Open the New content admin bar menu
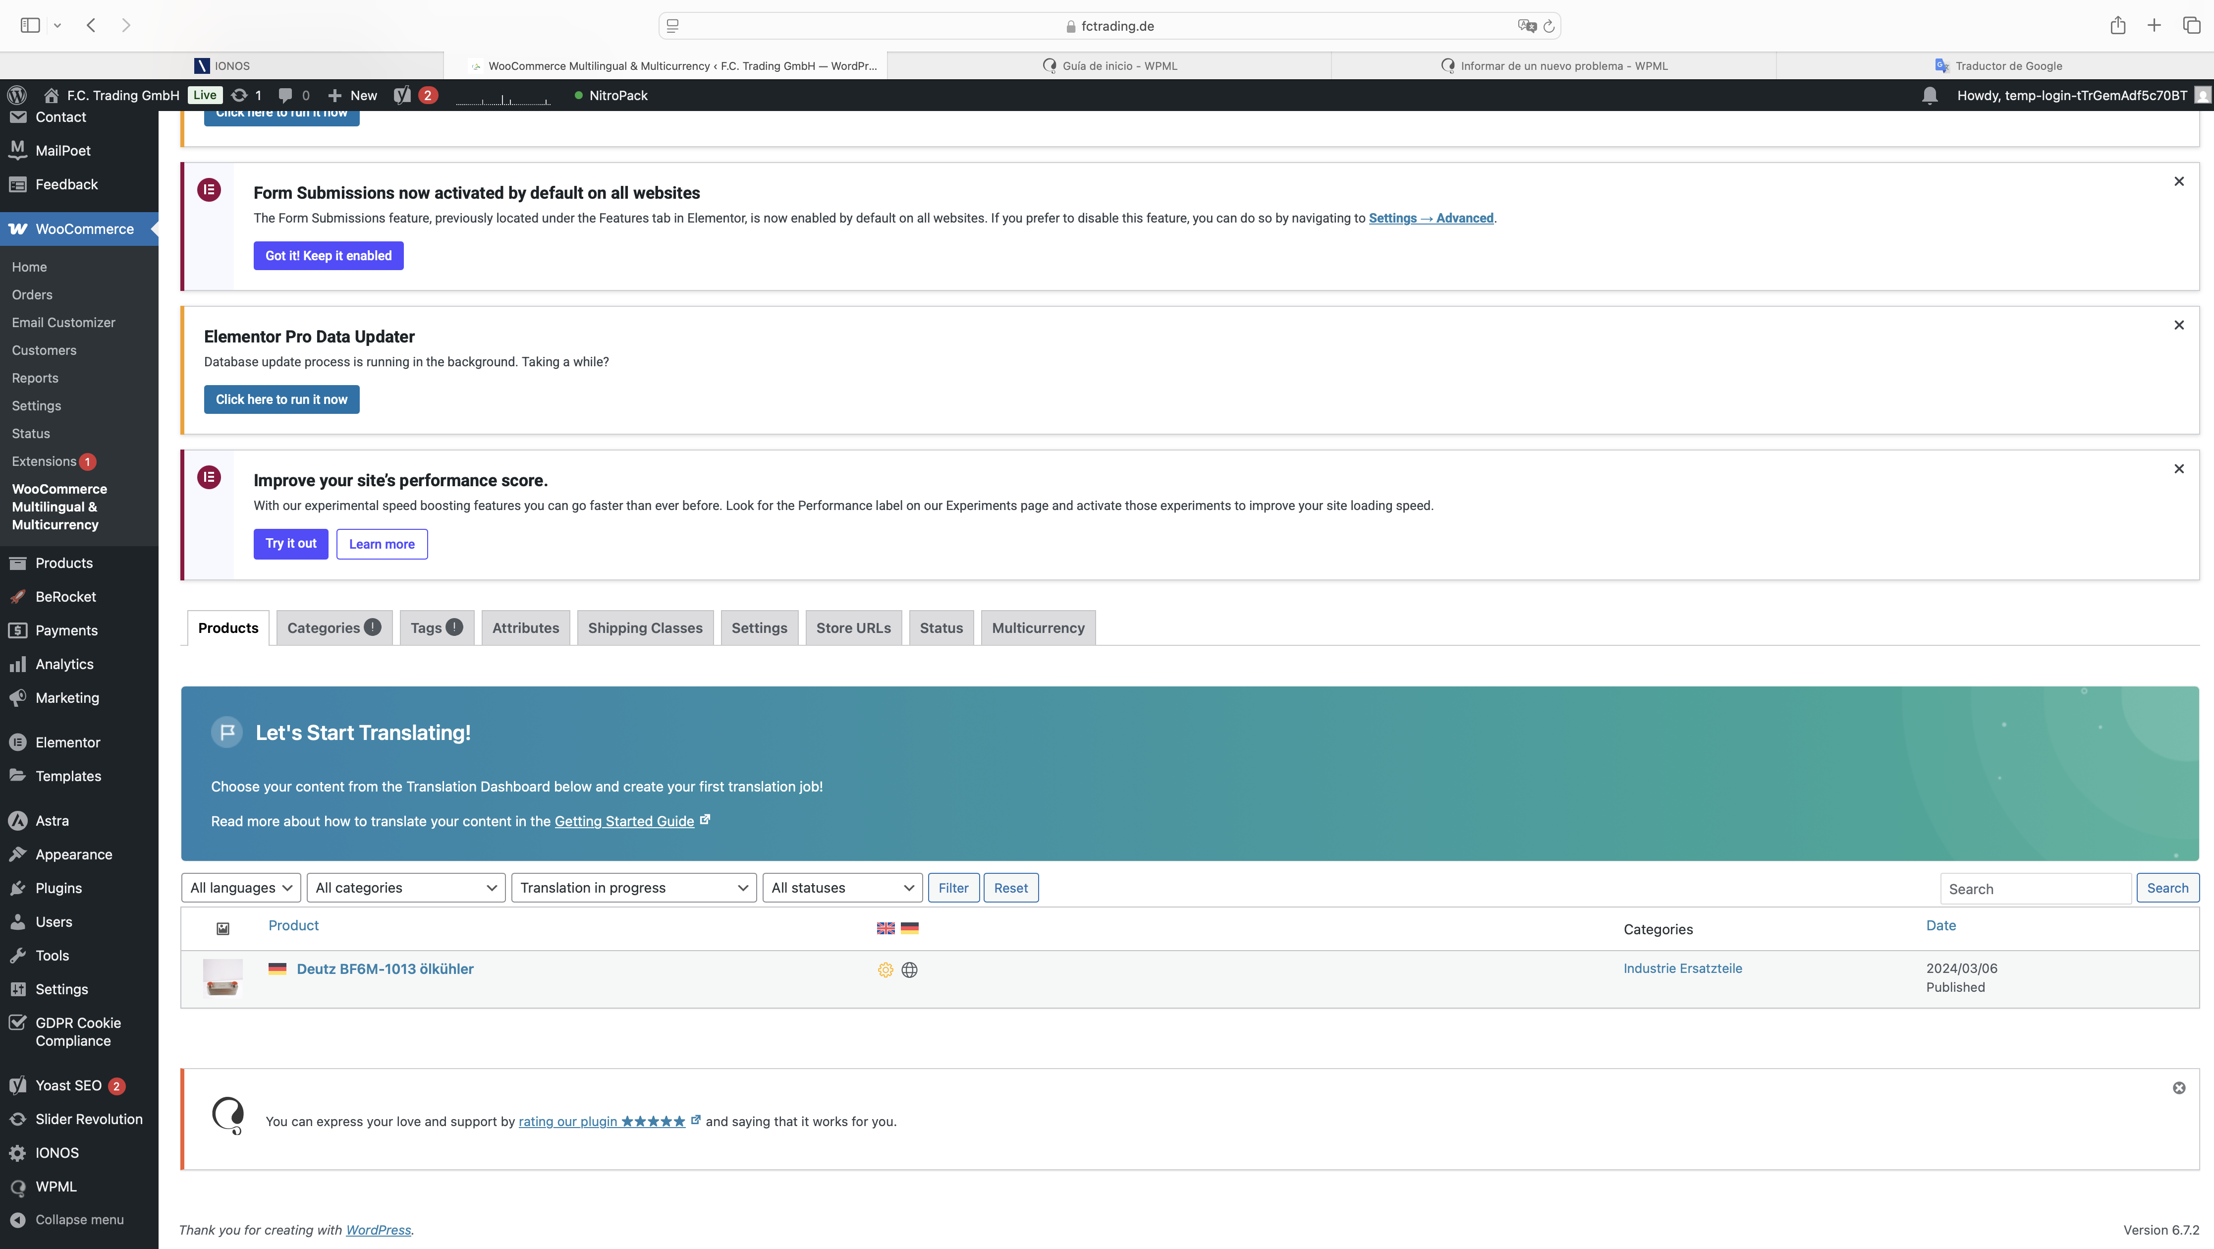The width and height of the screenshot is (2214, 1249). (x=352, y=96)
